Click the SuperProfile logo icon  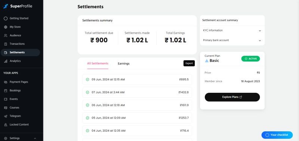(5, 6)
